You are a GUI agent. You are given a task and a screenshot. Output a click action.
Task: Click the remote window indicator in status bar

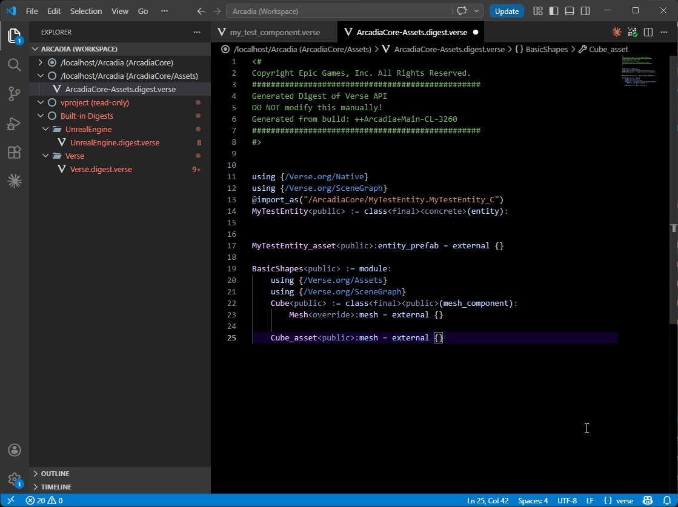tap(11, 500)
